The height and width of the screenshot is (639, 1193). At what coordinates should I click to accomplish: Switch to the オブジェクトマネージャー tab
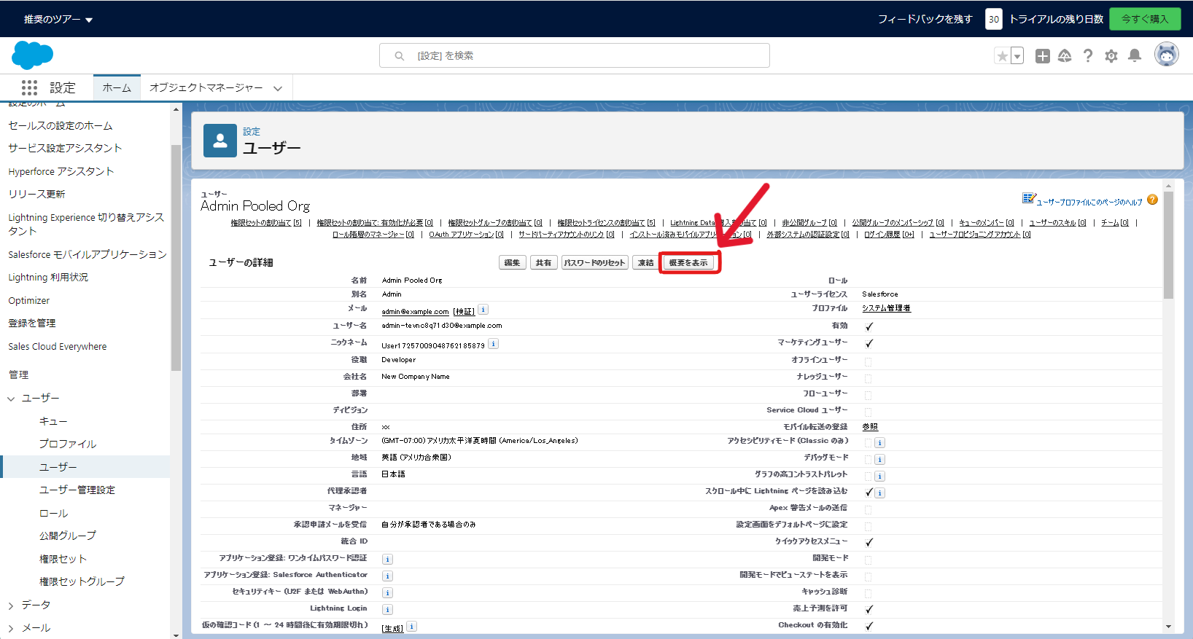coord(206,87)
